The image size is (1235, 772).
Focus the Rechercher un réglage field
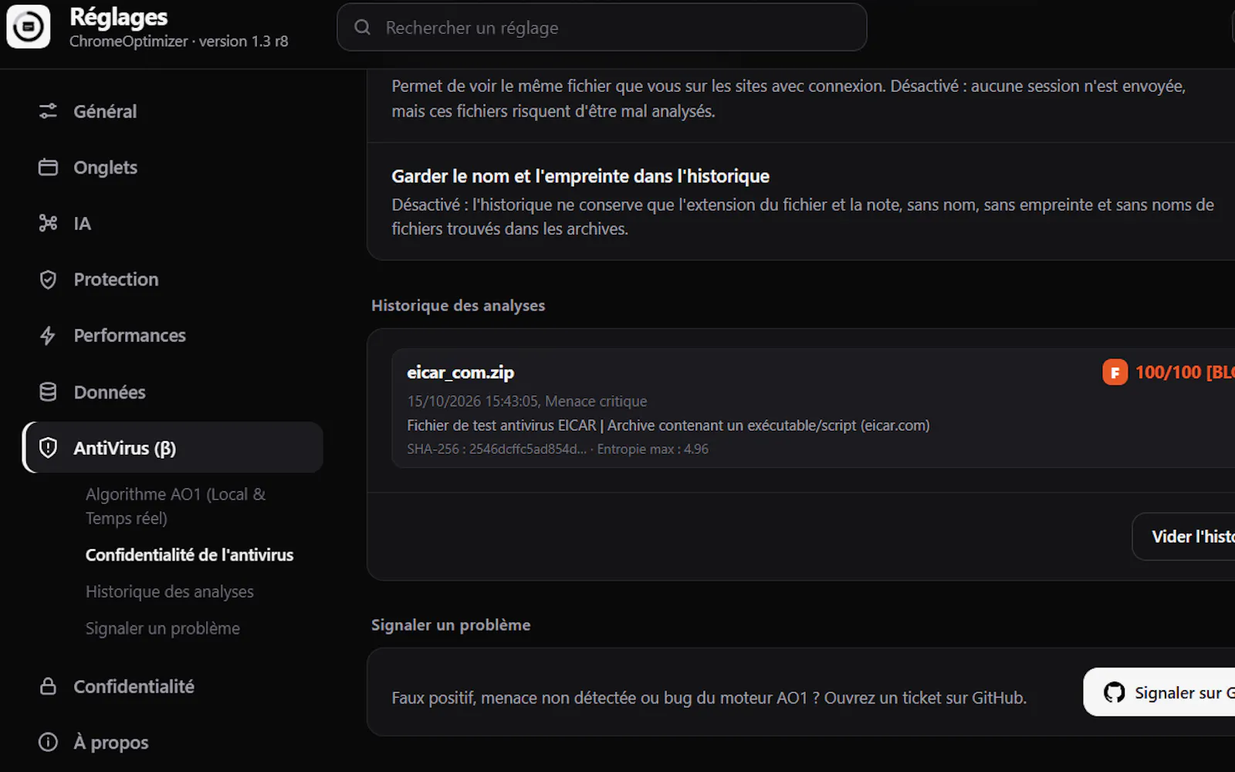601,27
